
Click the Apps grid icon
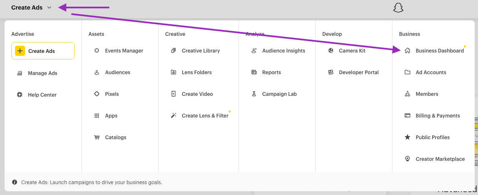pyautogui.click(x=97, y=115)
